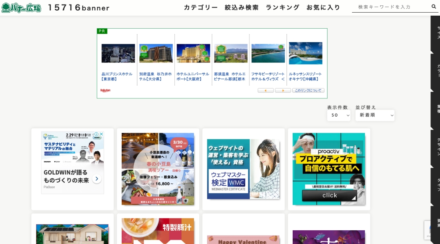Click the PlaBase advertiser name text
This screenshot has width=440, height=244.
point(49,187)
